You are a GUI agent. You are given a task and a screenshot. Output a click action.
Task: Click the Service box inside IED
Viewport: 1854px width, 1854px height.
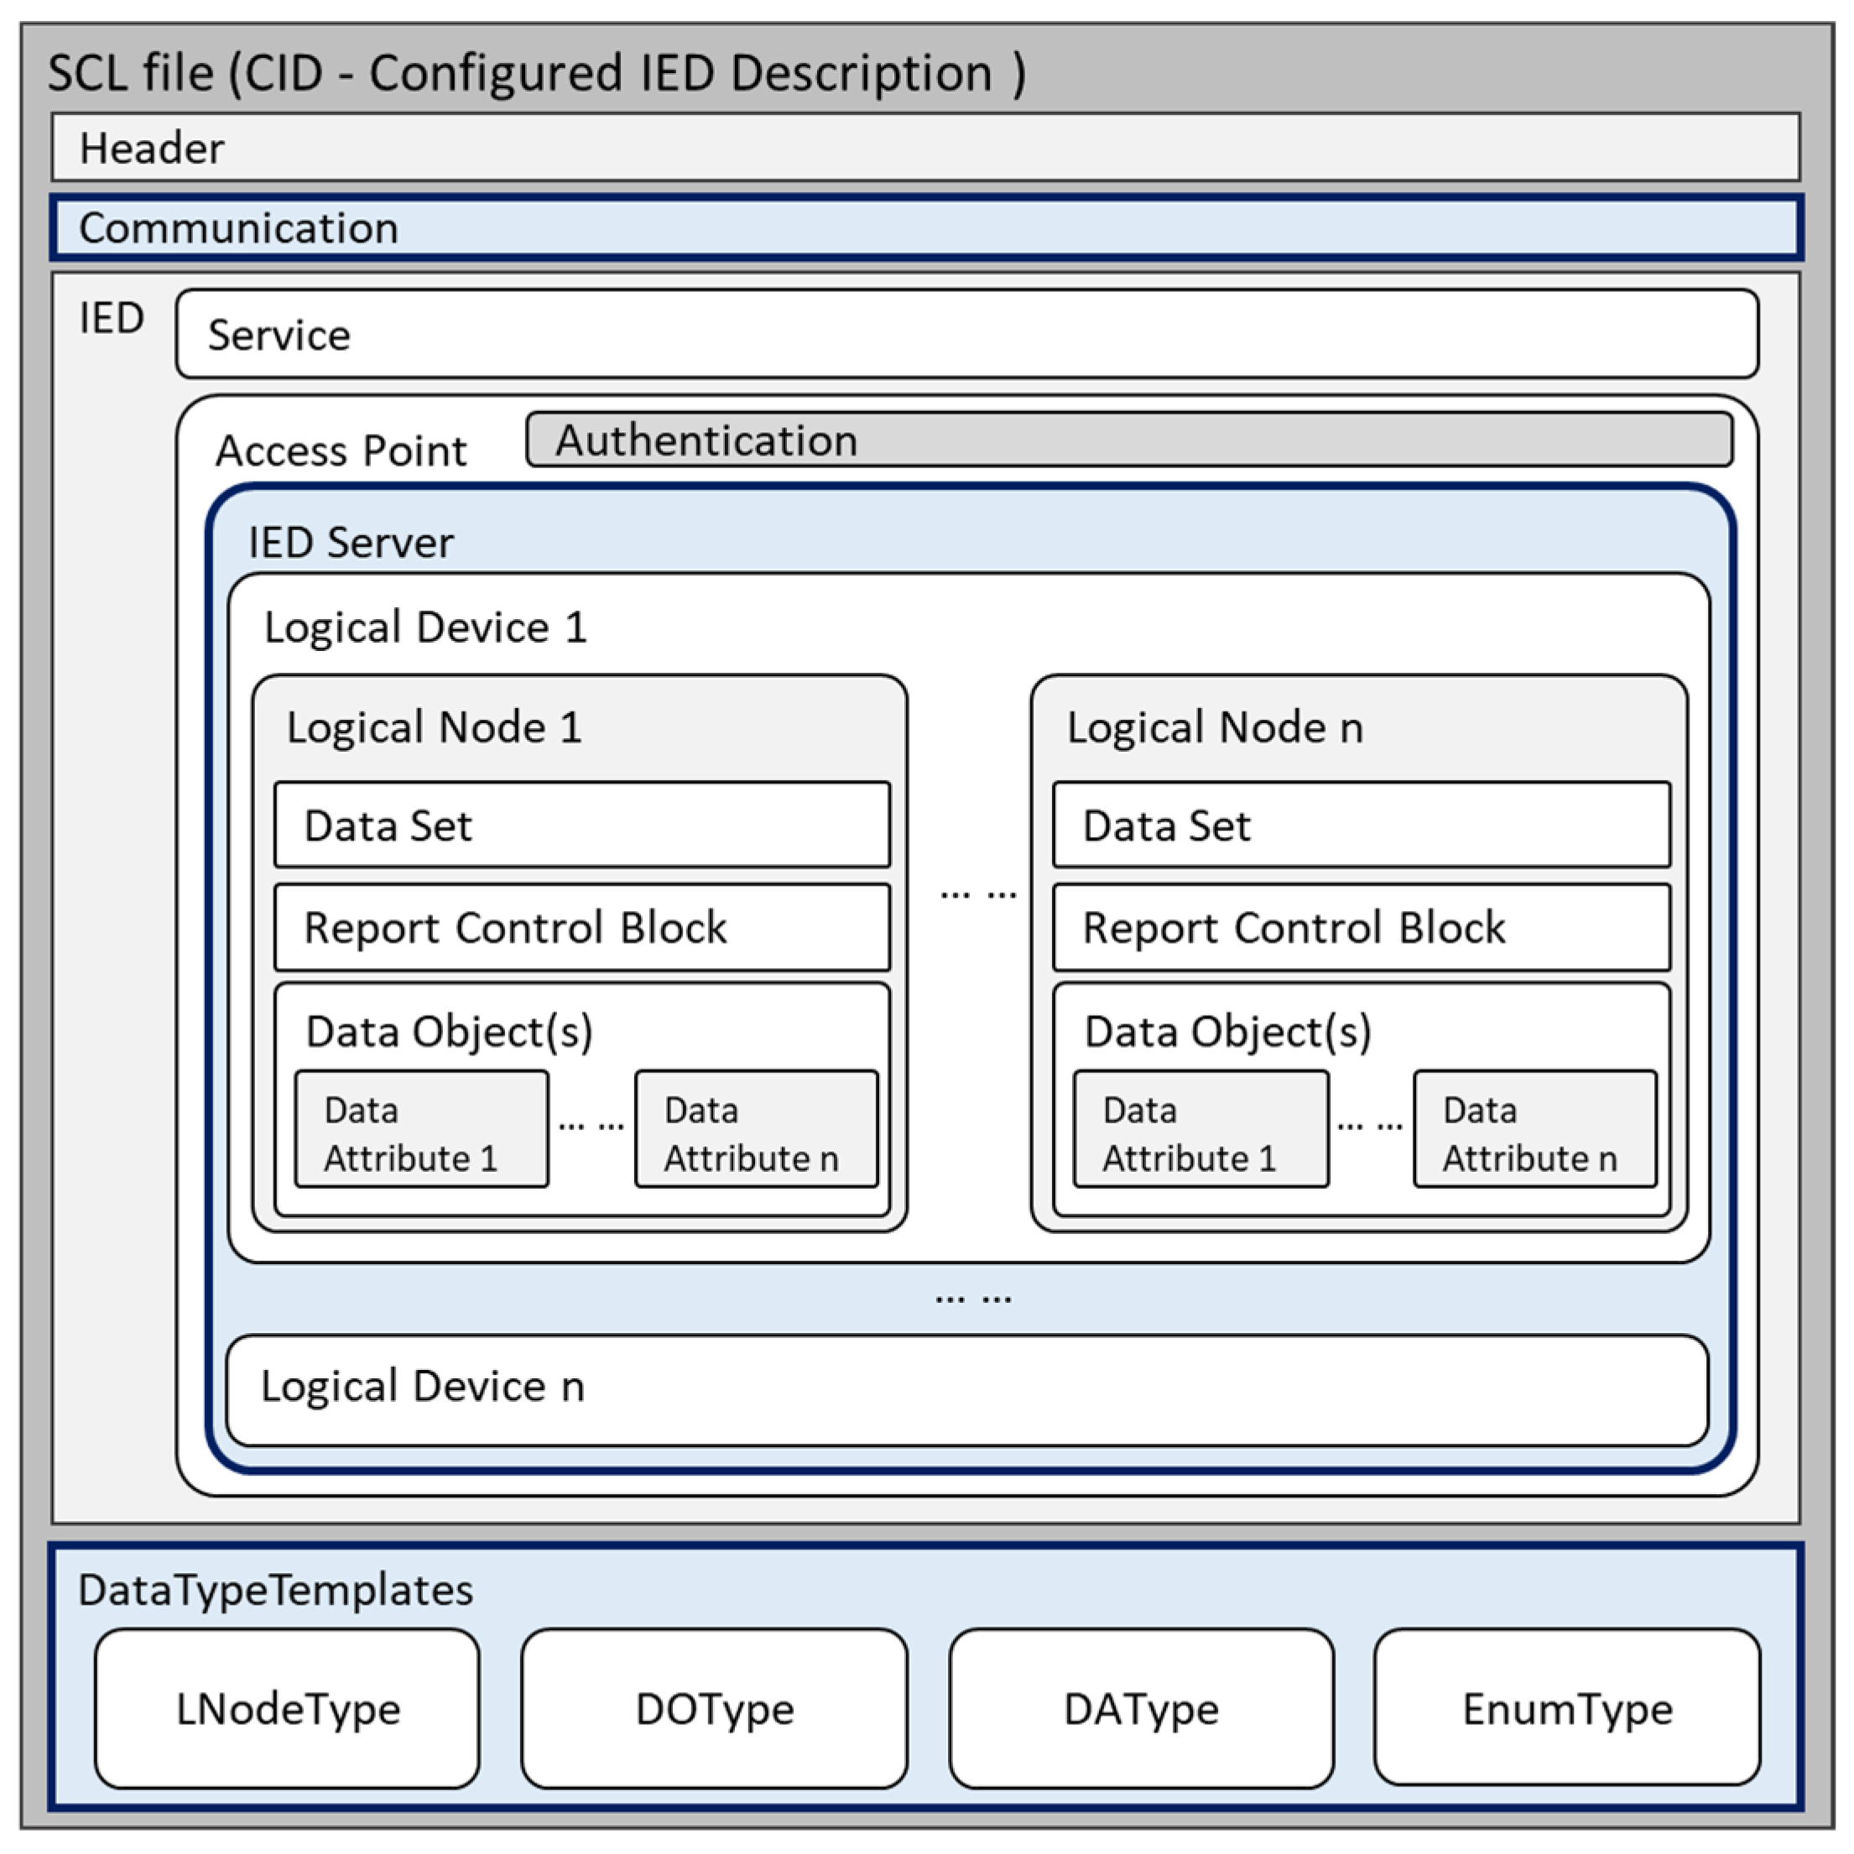pyautogui.click(x=966, y=334)
